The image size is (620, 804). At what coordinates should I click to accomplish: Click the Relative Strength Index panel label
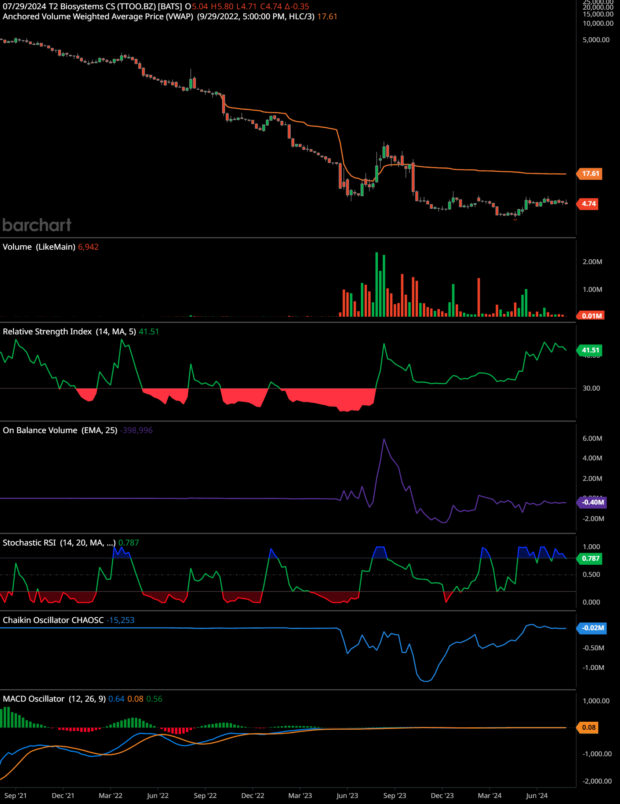[x=69, y=332]
